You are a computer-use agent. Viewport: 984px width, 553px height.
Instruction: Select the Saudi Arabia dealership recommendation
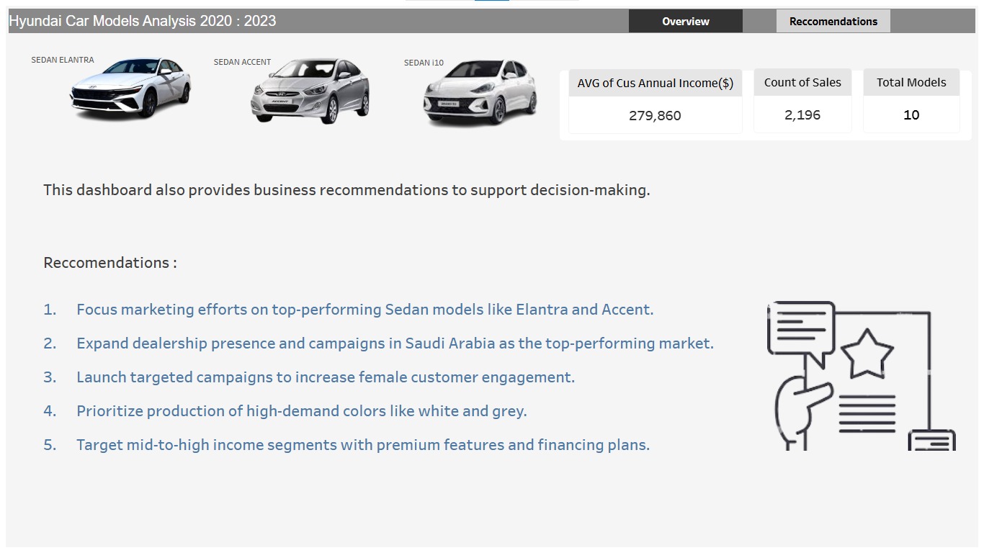pos(395,343)
